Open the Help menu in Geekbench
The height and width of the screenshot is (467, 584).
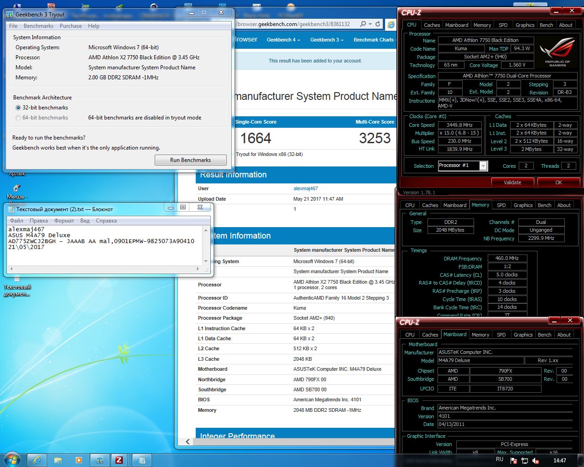94,26
